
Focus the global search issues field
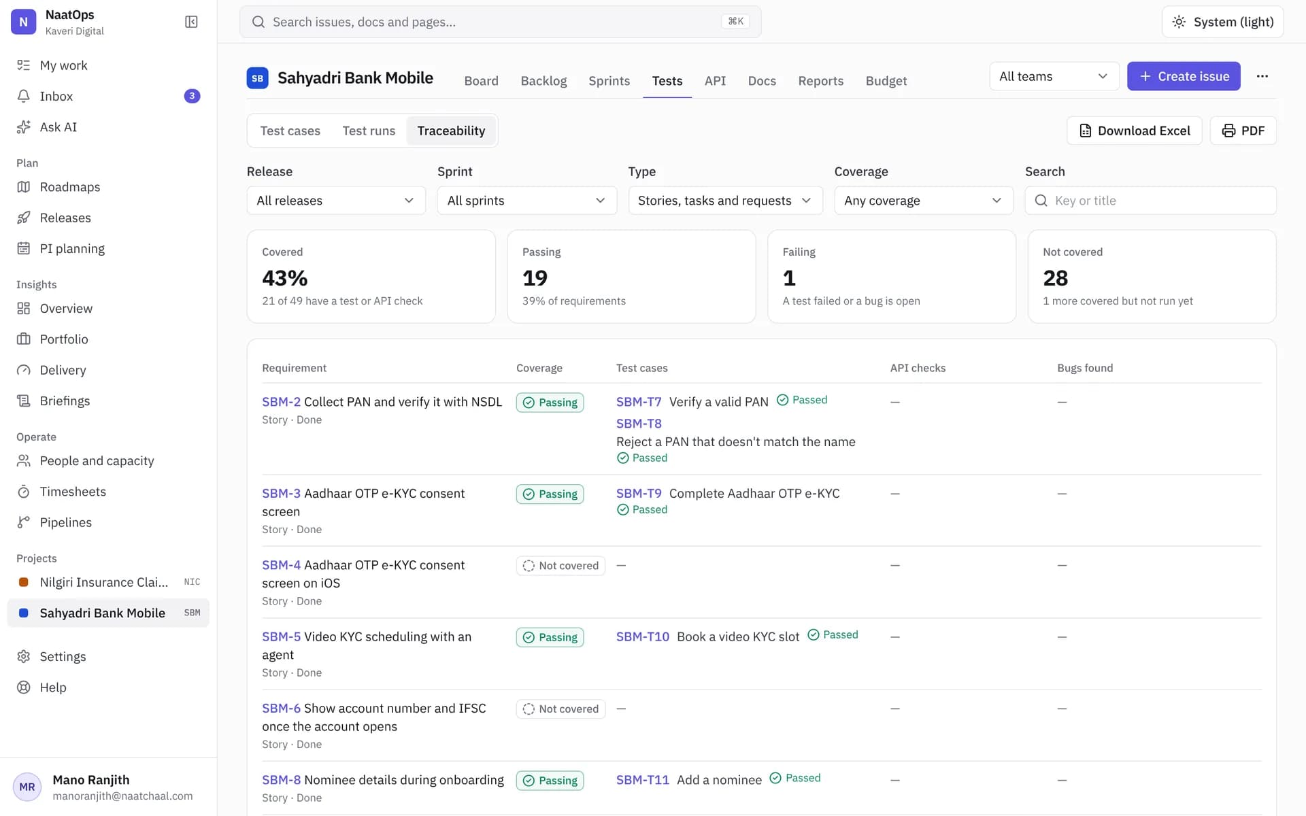(x=500, y=22)
